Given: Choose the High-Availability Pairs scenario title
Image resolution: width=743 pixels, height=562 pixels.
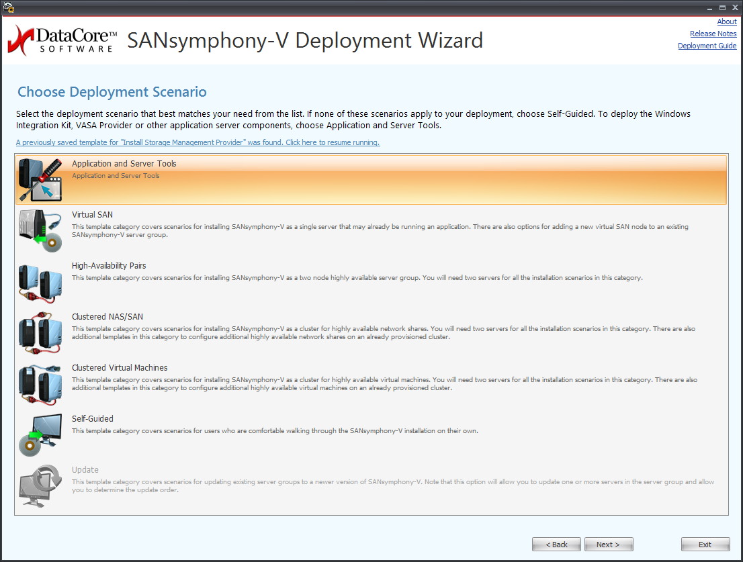Looking at the screenshot, I should coord(109,266).
